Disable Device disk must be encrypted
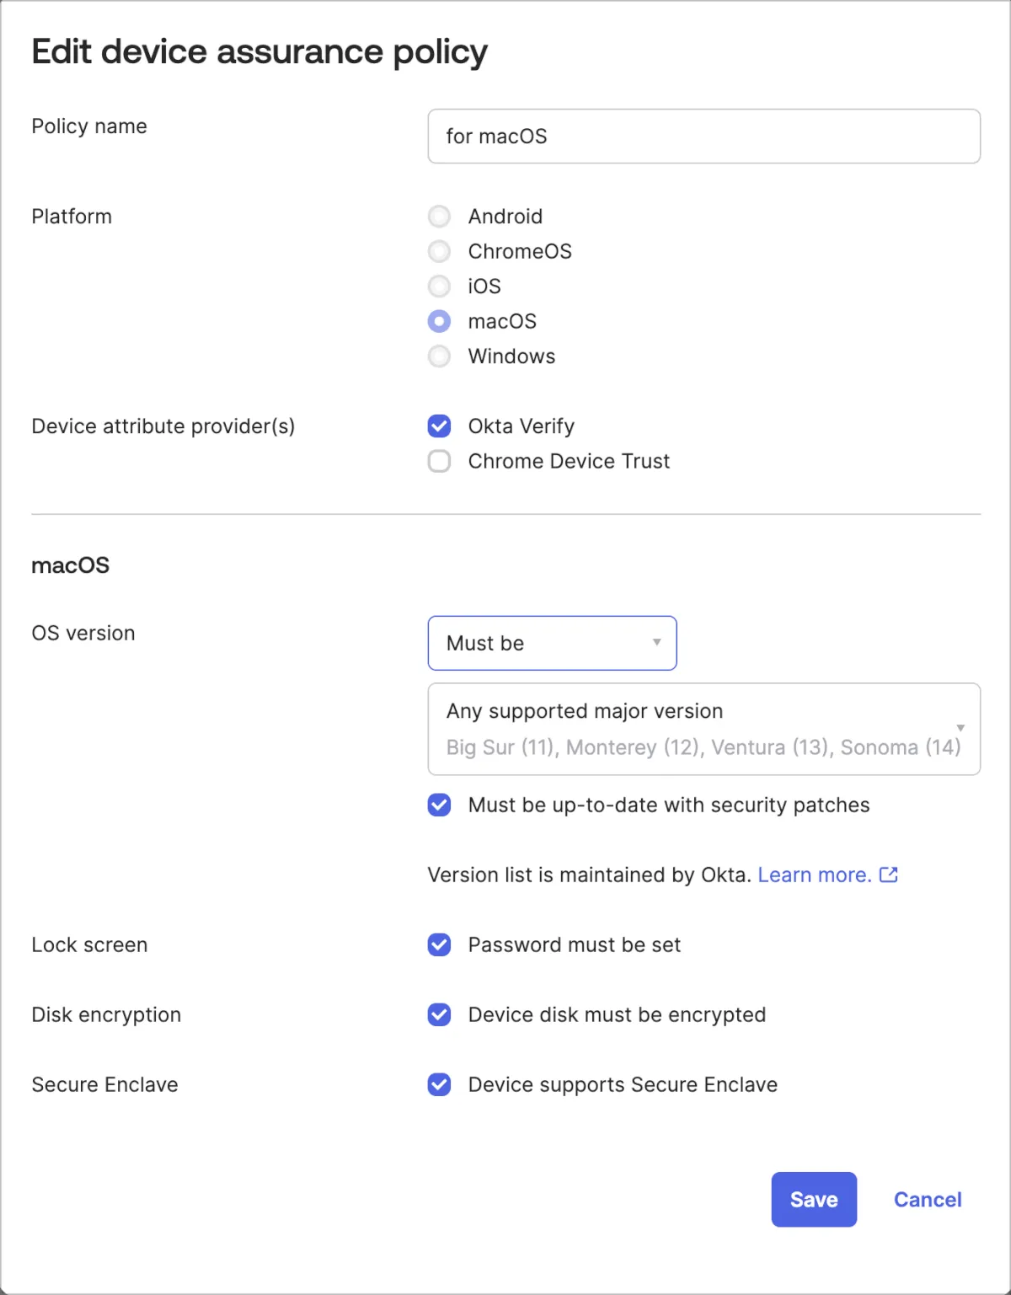The image size is (1011, 1295). (439, 1014)
